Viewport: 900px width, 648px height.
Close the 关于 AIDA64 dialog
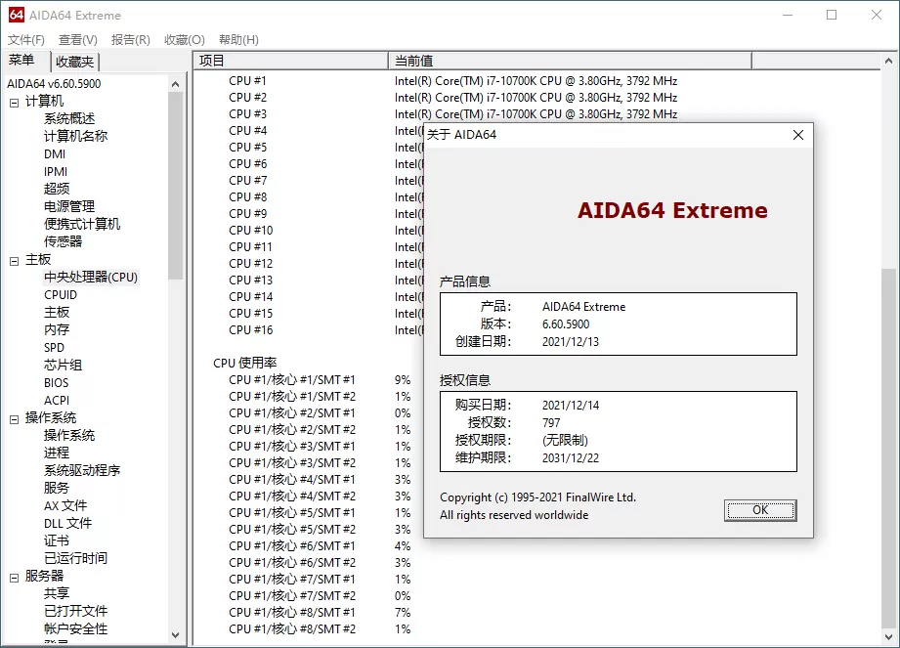[x=797, y=135]
